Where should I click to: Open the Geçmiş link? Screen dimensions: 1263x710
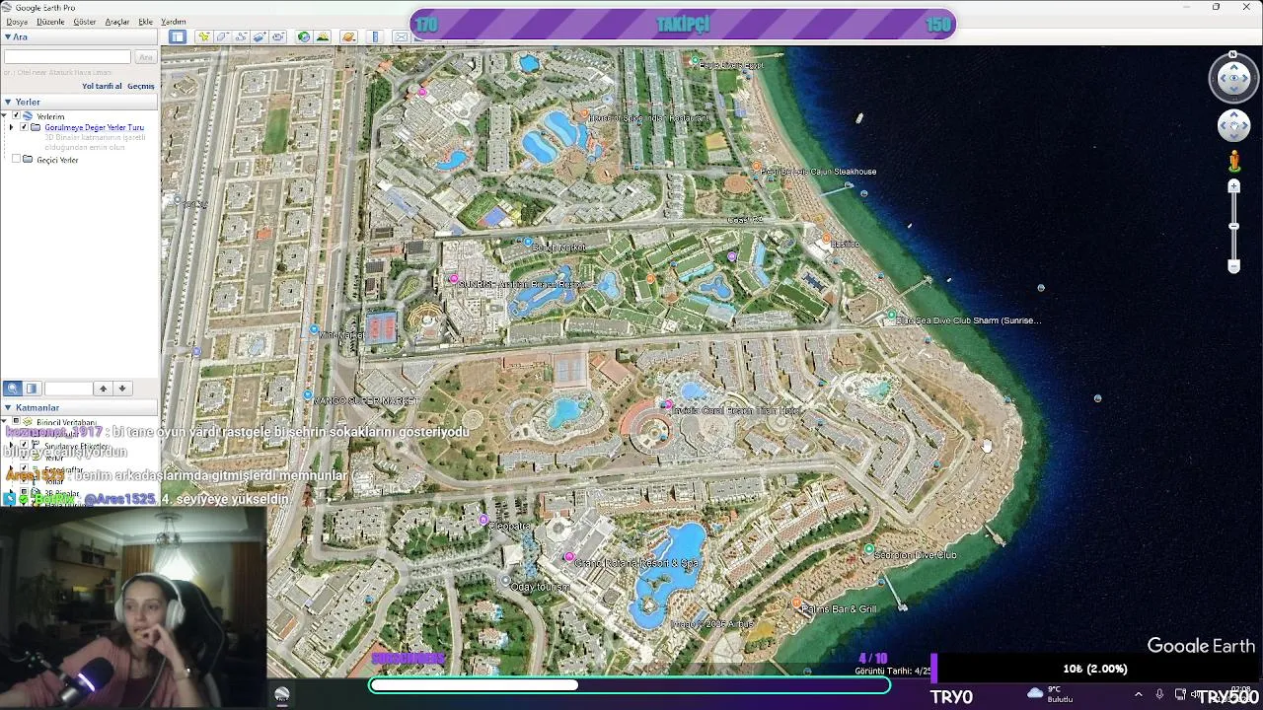coord(140,86)
